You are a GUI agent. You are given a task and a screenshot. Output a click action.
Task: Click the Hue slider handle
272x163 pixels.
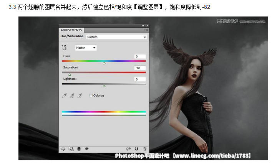pyautogui.click(x=104, y=63)
